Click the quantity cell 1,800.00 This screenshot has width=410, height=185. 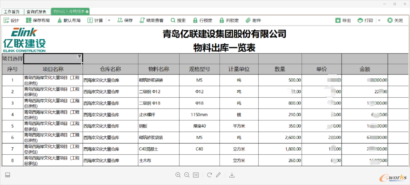(x=280, y=149)
